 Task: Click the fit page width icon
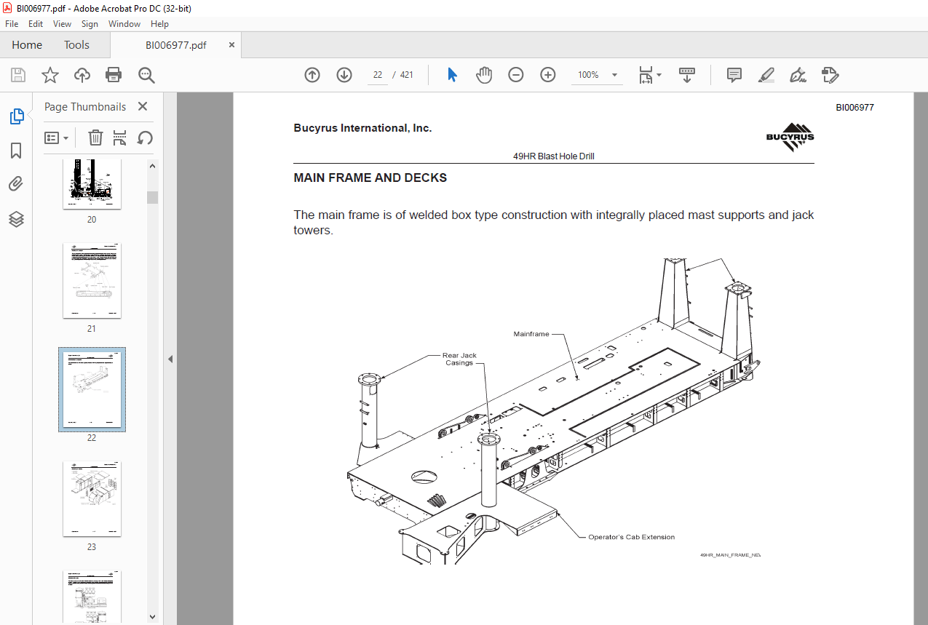pos(646,75)
